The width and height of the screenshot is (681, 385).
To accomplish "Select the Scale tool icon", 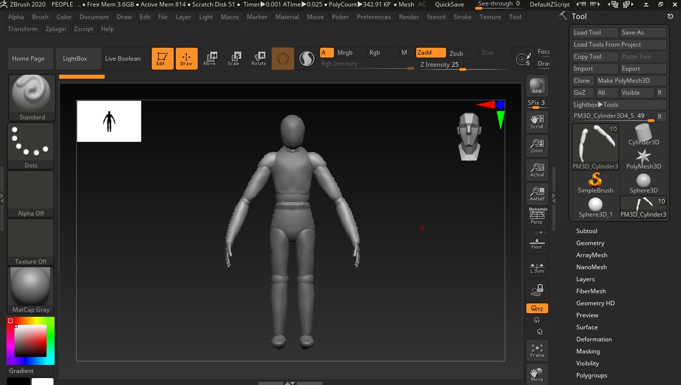I will [234, 59].
